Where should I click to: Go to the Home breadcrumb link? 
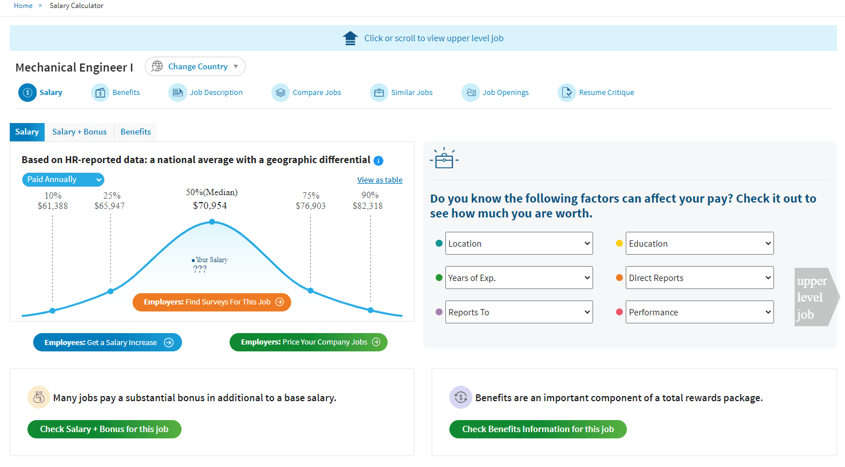[x=23, y=6]
